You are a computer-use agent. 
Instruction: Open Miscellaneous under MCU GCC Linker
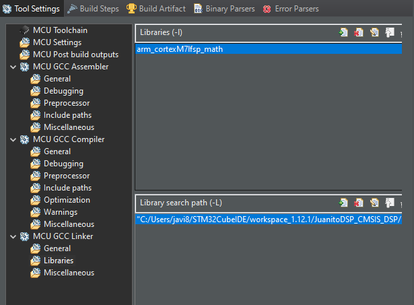click(x=69, y=273)
